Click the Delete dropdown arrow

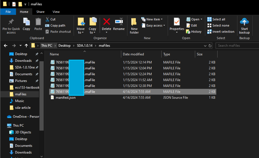click(107, 32)
